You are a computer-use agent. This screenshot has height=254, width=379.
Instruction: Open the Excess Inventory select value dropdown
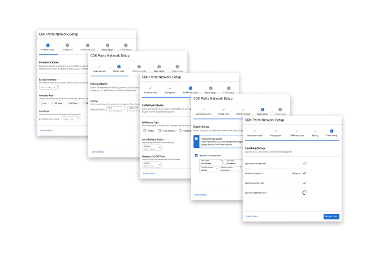point(49,87)
